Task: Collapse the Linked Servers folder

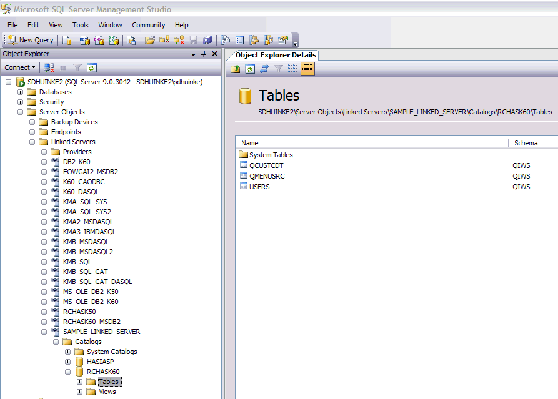Action: (x=32, y=142)
